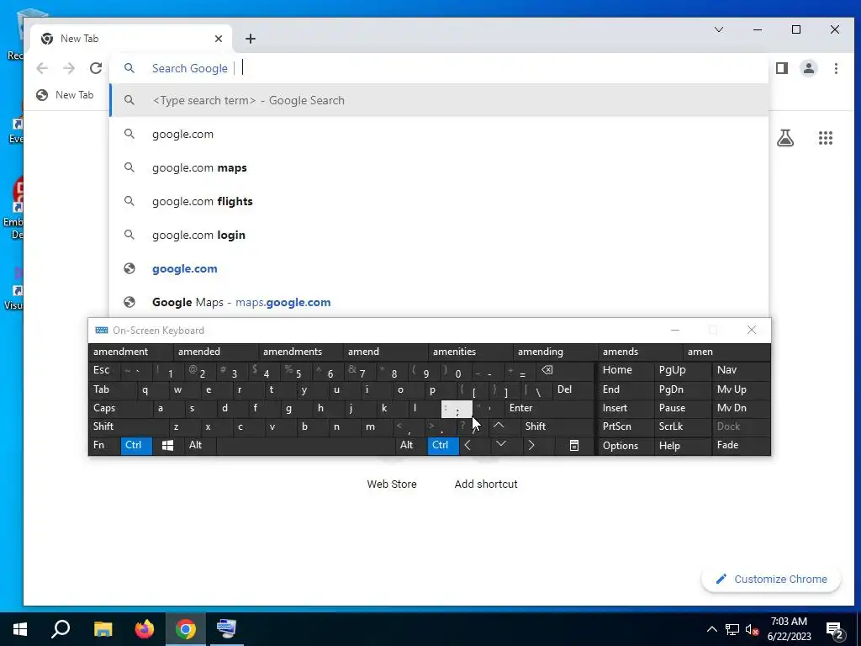Viewport: 861px width, 646px height.
Task: Select the Type search term suggestion
Action: point(439,101)
